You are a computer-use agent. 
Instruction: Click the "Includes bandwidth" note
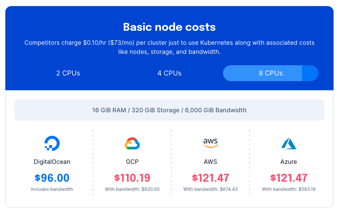52,189
